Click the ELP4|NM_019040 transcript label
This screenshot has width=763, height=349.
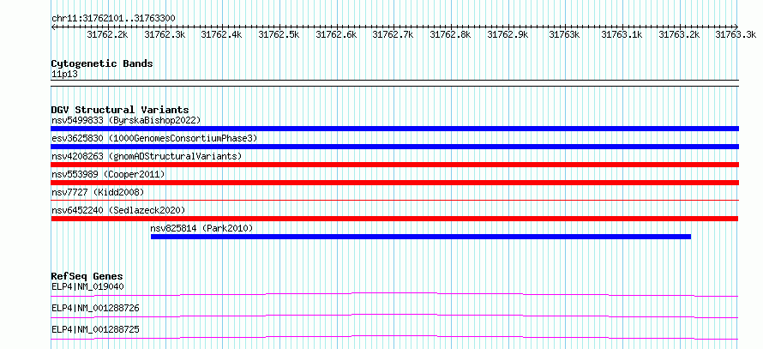point(87,286)
